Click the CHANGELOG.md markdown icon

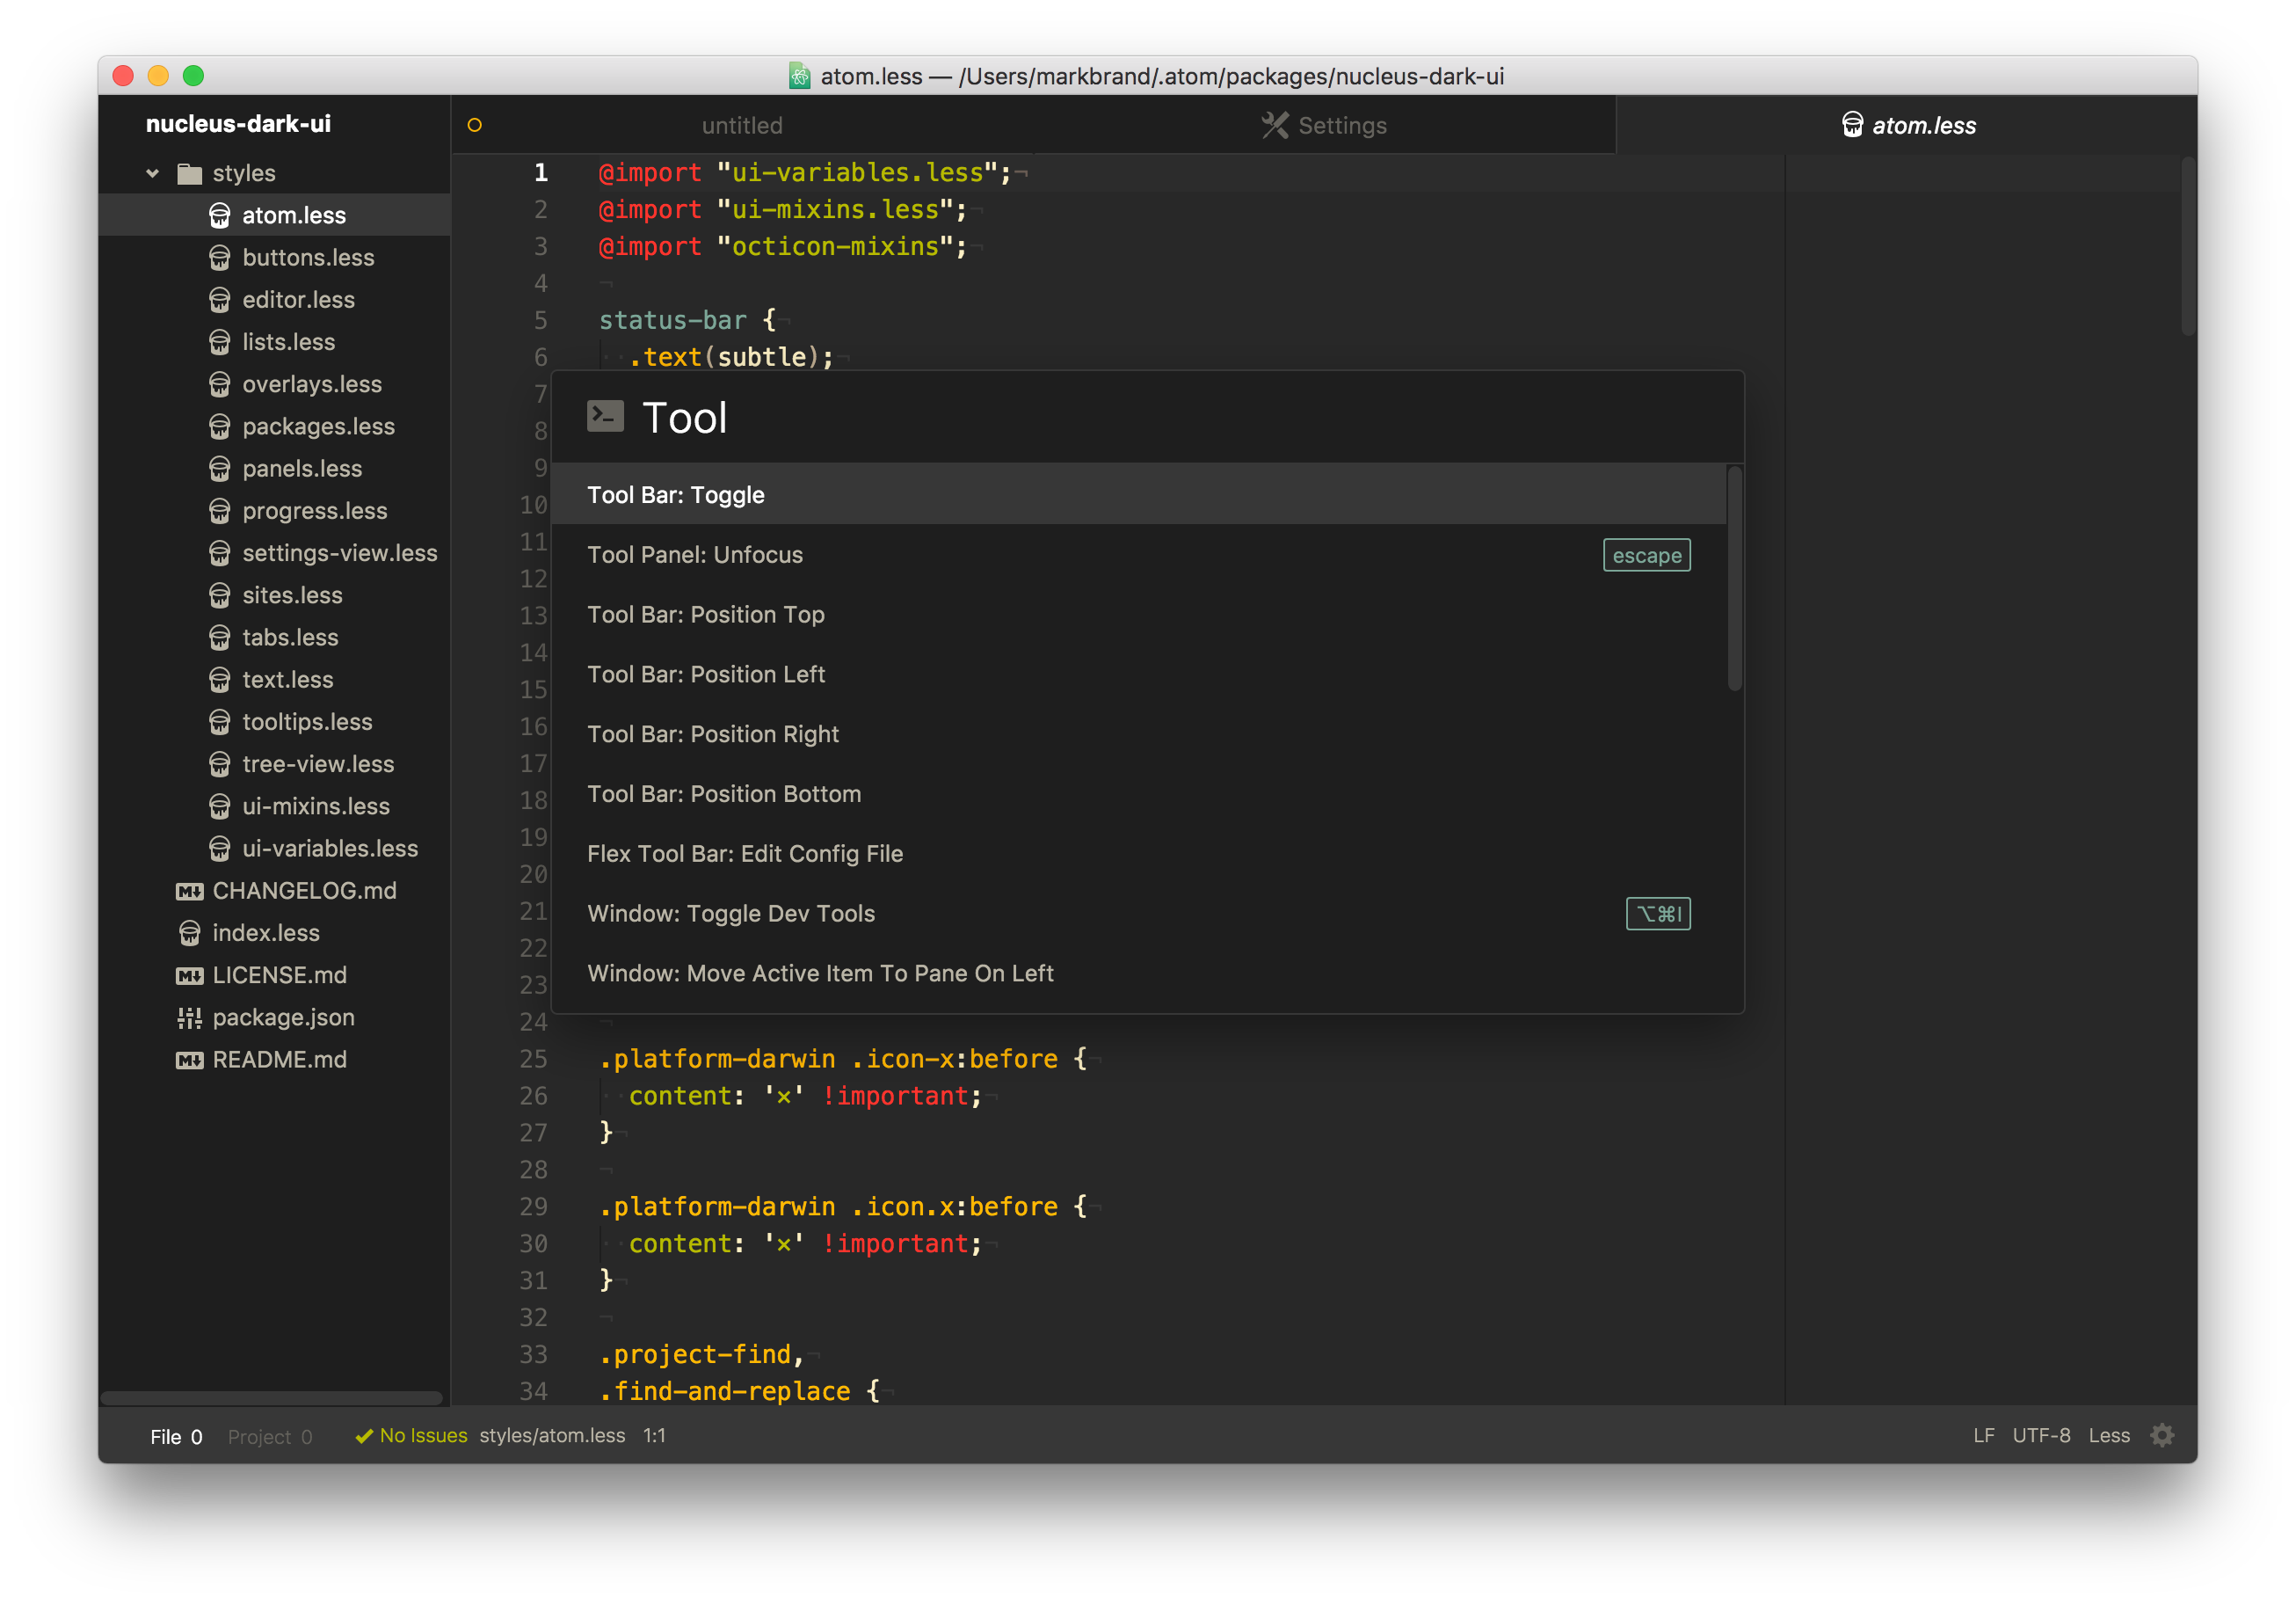189,891
